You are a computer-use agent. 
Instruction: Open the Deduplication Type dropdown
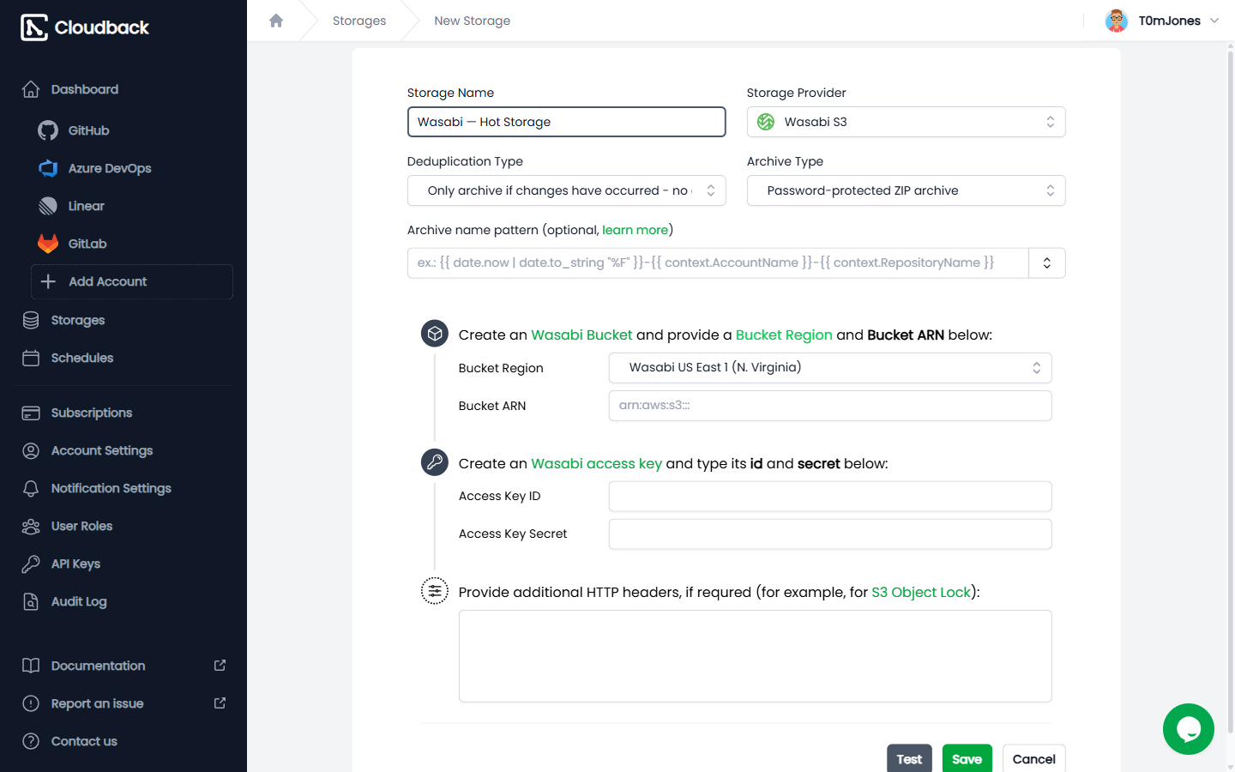[x=566, y=190]
